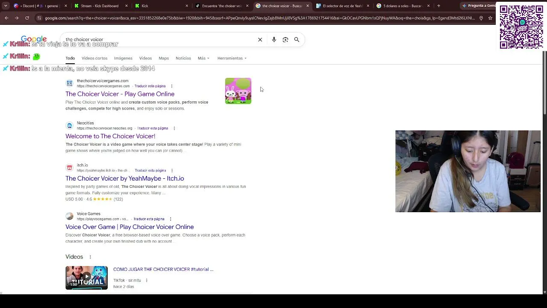
Task: Click the Pregunta a Gemini button
Action: click(x=479, y=6)
